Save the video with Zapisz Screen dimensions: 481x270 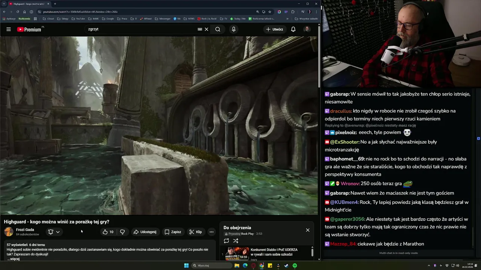[x=173, y=232]
